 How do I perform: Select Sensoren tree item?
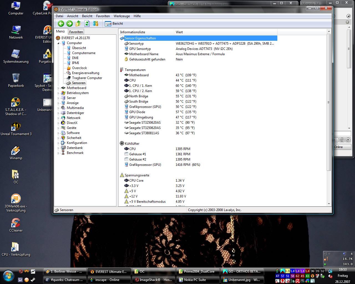[78, 83]
